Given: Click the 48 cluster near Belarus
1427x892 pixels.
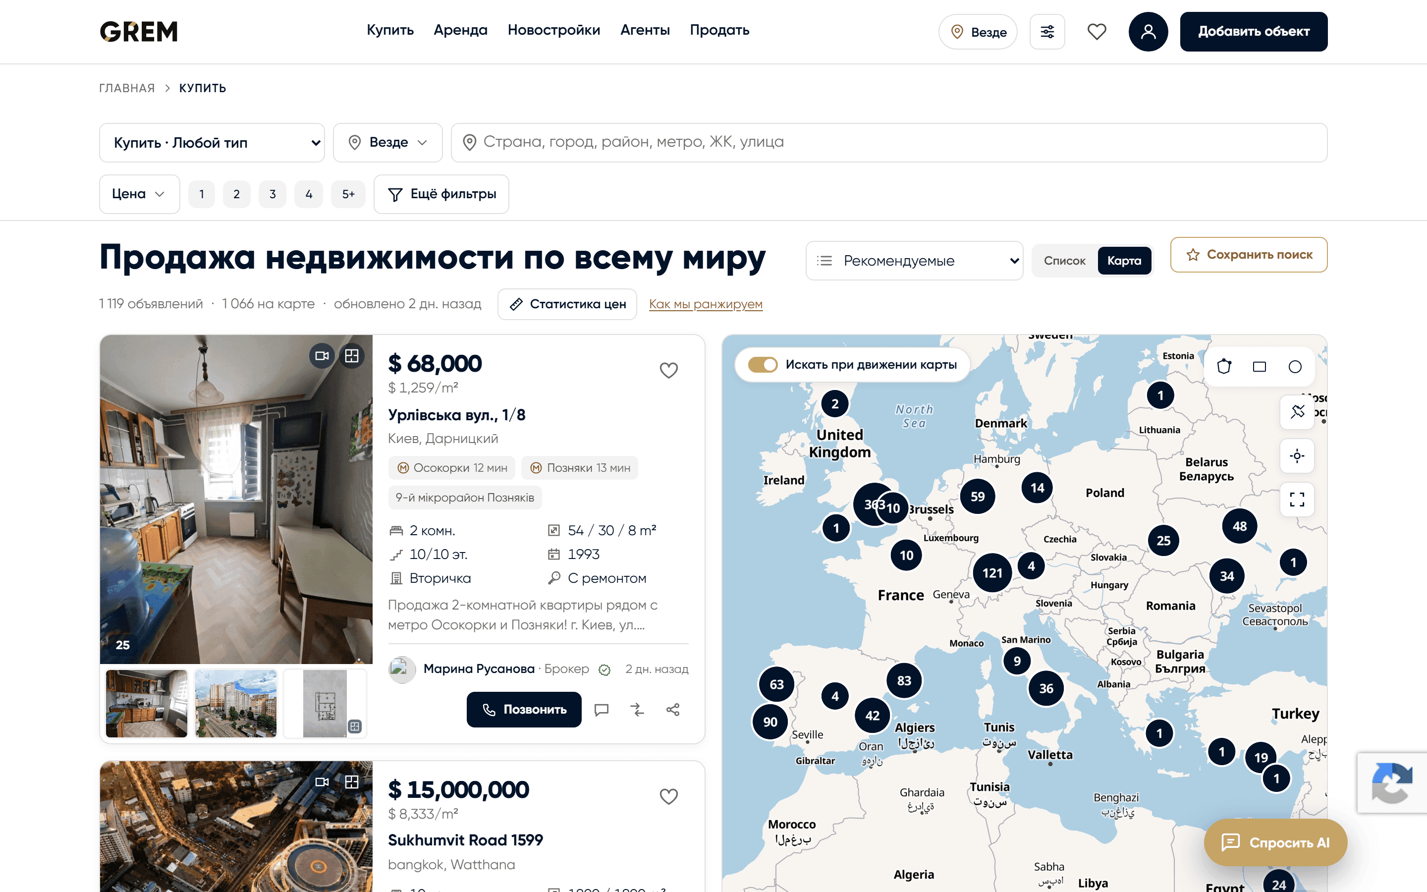Looking at the screenshot, I should (1240, 526).
